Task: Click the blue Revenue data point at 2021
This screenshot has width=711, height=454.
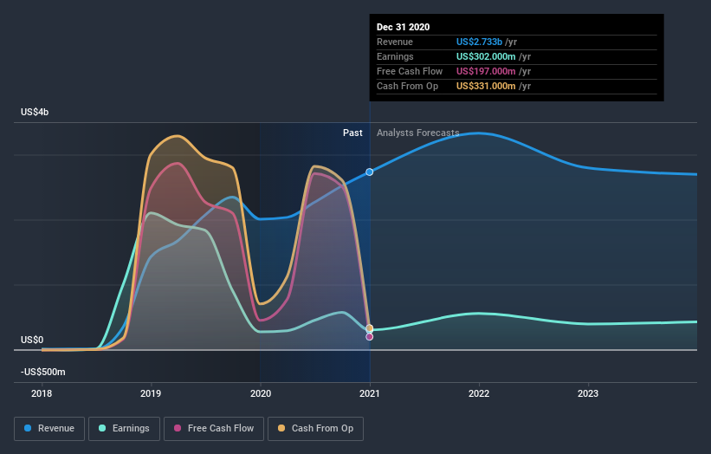Action: click(370, 172)
